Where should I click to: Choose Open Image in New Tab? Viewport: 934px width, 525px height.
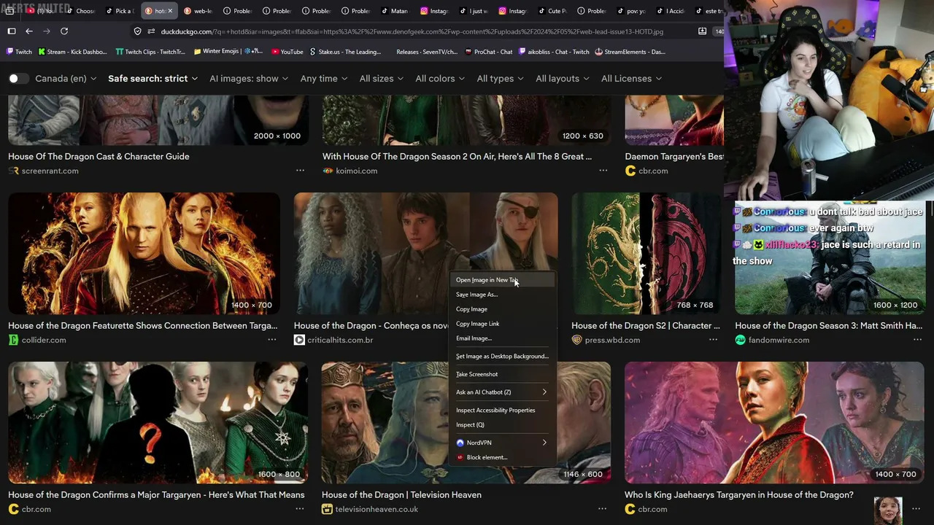coord(503,280)
